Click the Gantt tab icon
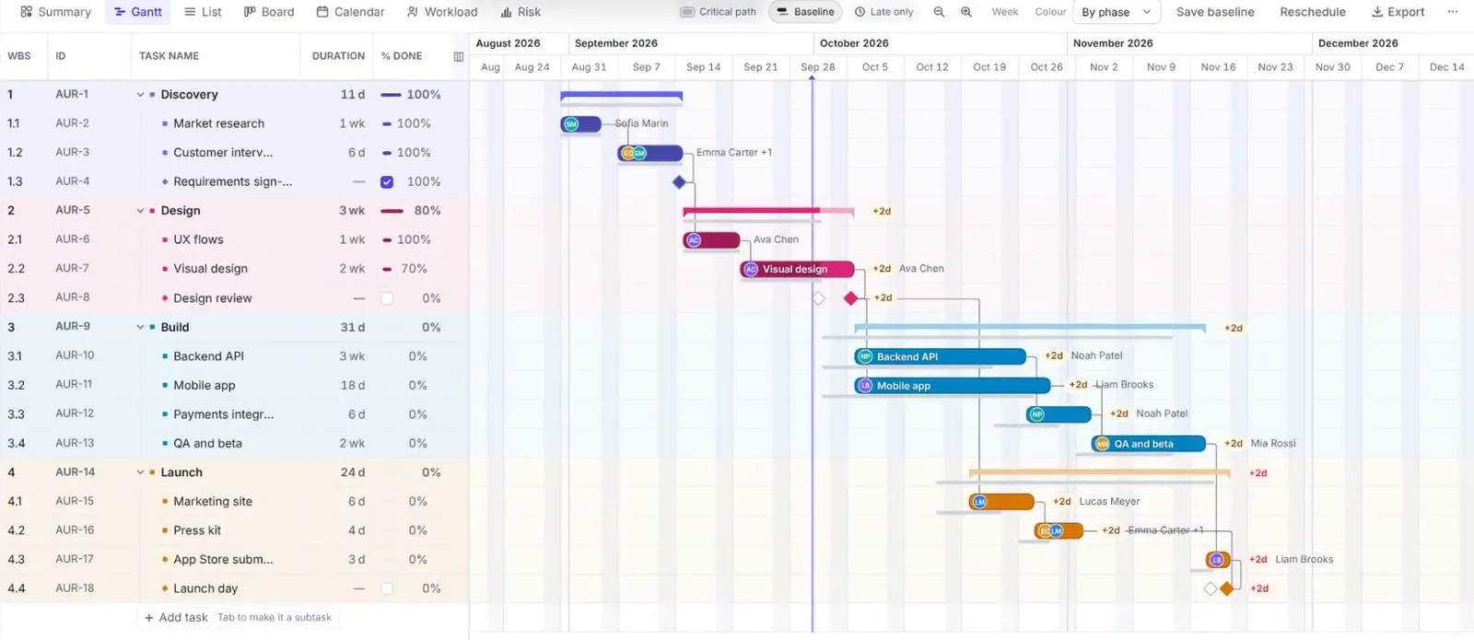 coord(120,12)
